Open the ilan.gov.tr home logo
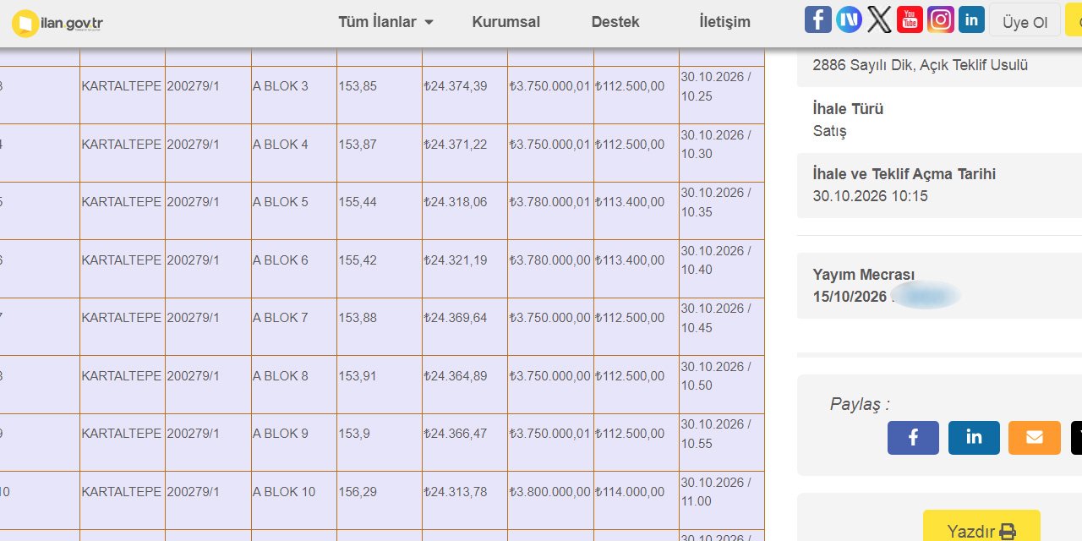1082x541 pixels. [57, 23]
